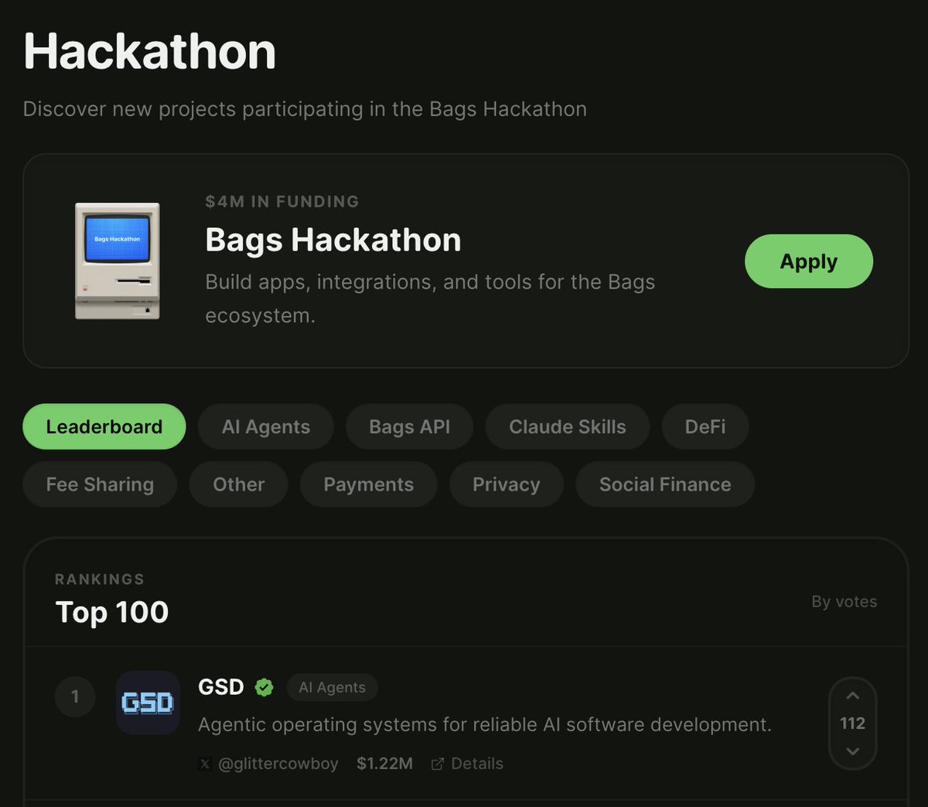Click the X logo beside @glittercowboy
The image size is (928, 807).
(205, 764)
